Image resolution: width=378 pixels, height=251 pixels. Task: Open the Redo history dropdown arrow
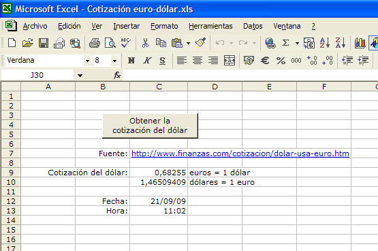[x=254, y=43]
